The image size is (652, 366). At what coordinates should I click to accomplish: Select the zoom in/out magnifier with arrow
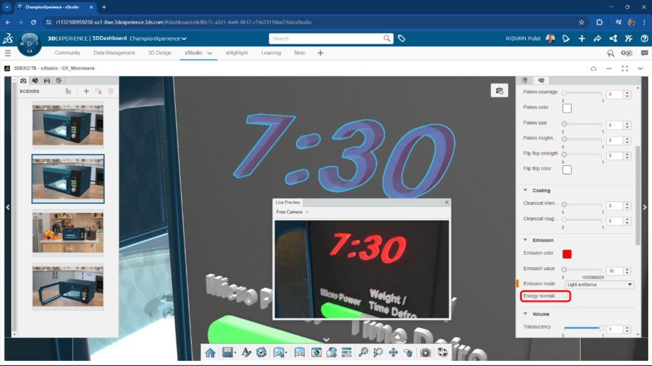point(378,352)
